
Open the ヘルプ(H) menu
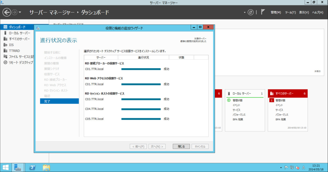coord(318,12)
